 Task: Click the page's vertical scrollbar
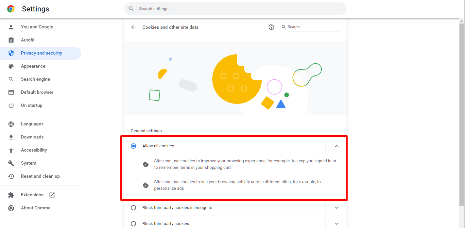(461, 114)
